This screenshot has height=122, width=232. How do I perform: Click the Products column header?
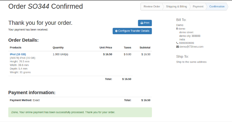coord(15,48)
